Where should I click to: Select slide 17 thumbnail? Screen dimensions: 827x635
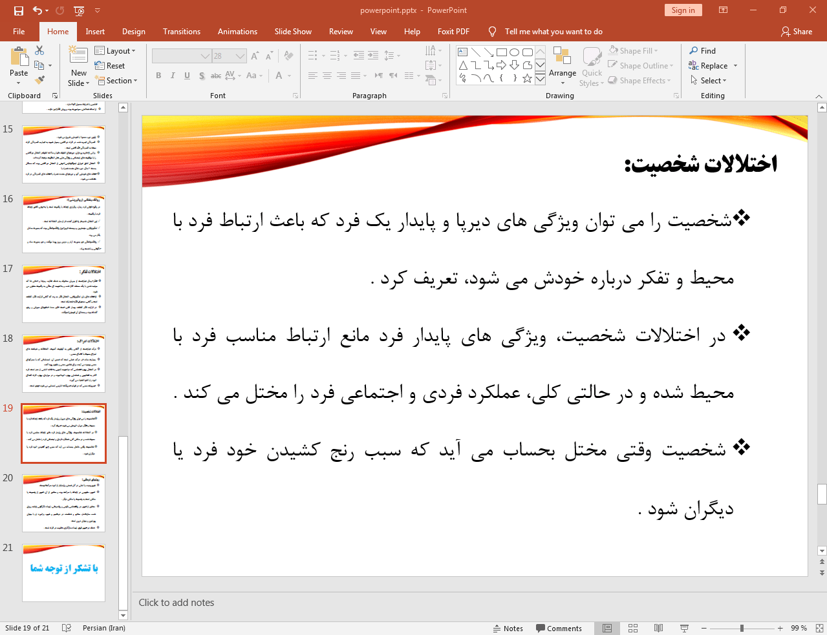(x=63, y=294)
